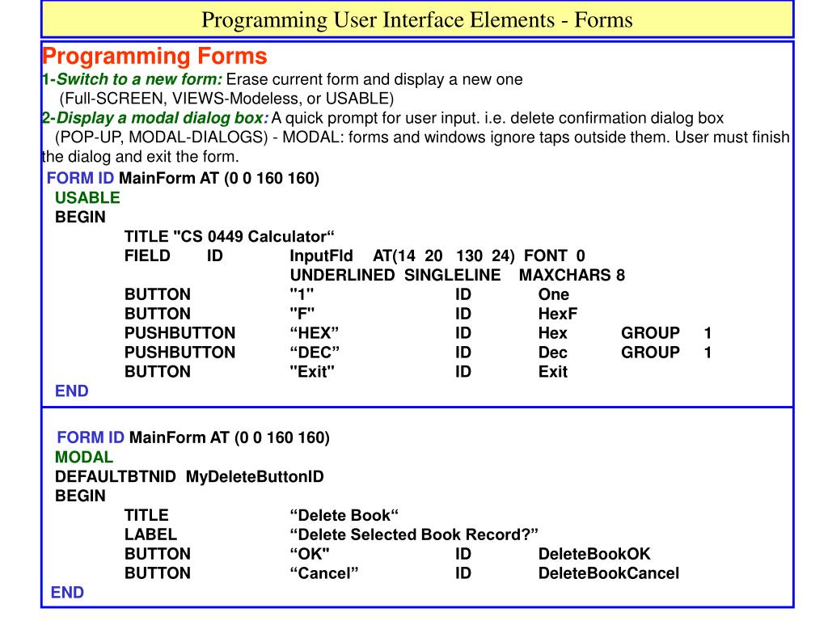Click the quoted label "F"
This screenshot has width=828, height=621.
pyautogui.click(x=302, y=314)
